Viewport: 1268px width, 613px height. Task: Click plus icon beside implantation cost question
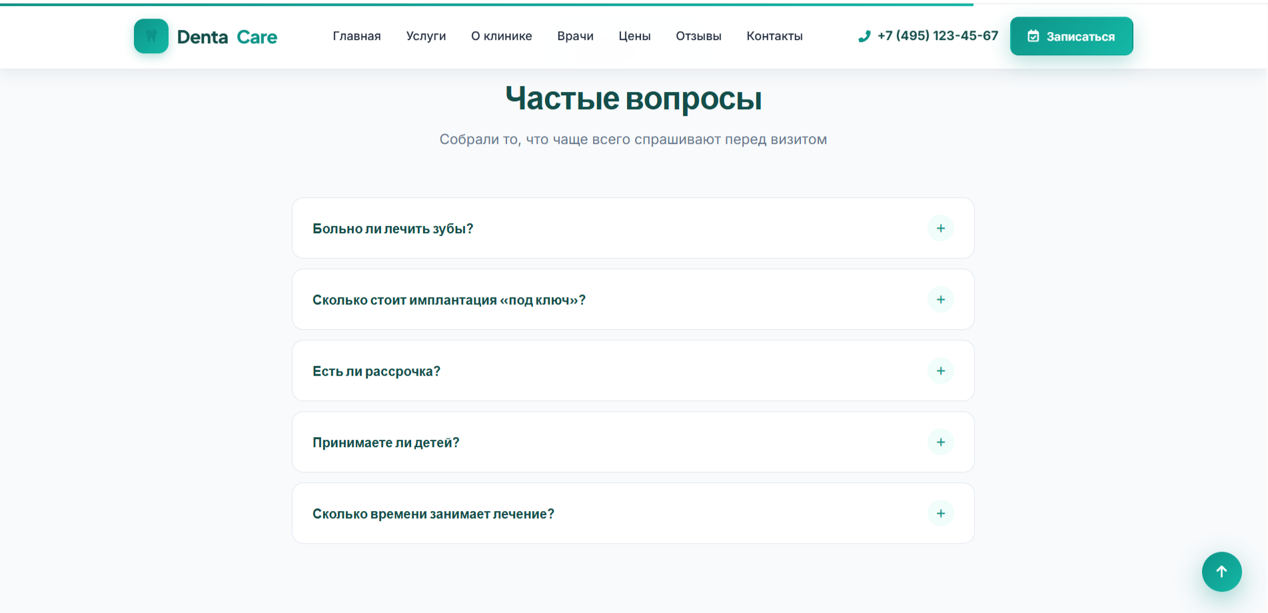click(x=941, y=300)
